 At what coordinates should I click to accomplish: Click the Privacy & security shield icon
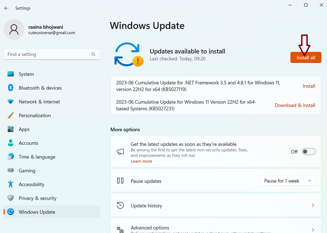click(x=10, y=198)
